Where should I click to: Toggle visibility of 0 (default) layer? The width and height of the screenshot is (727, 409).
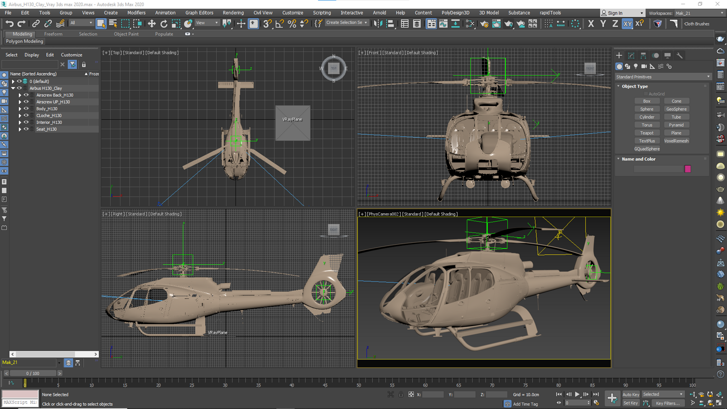pos(19,81)
